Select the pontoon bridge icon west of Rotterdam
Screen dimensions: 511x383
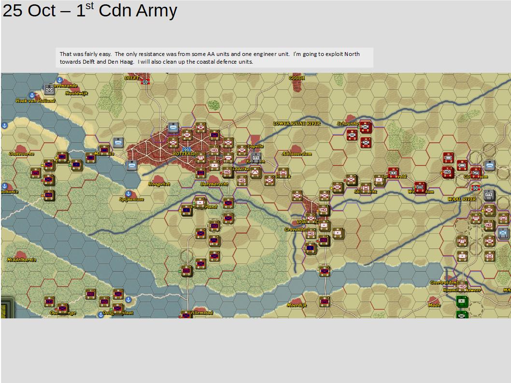point(118,143)
